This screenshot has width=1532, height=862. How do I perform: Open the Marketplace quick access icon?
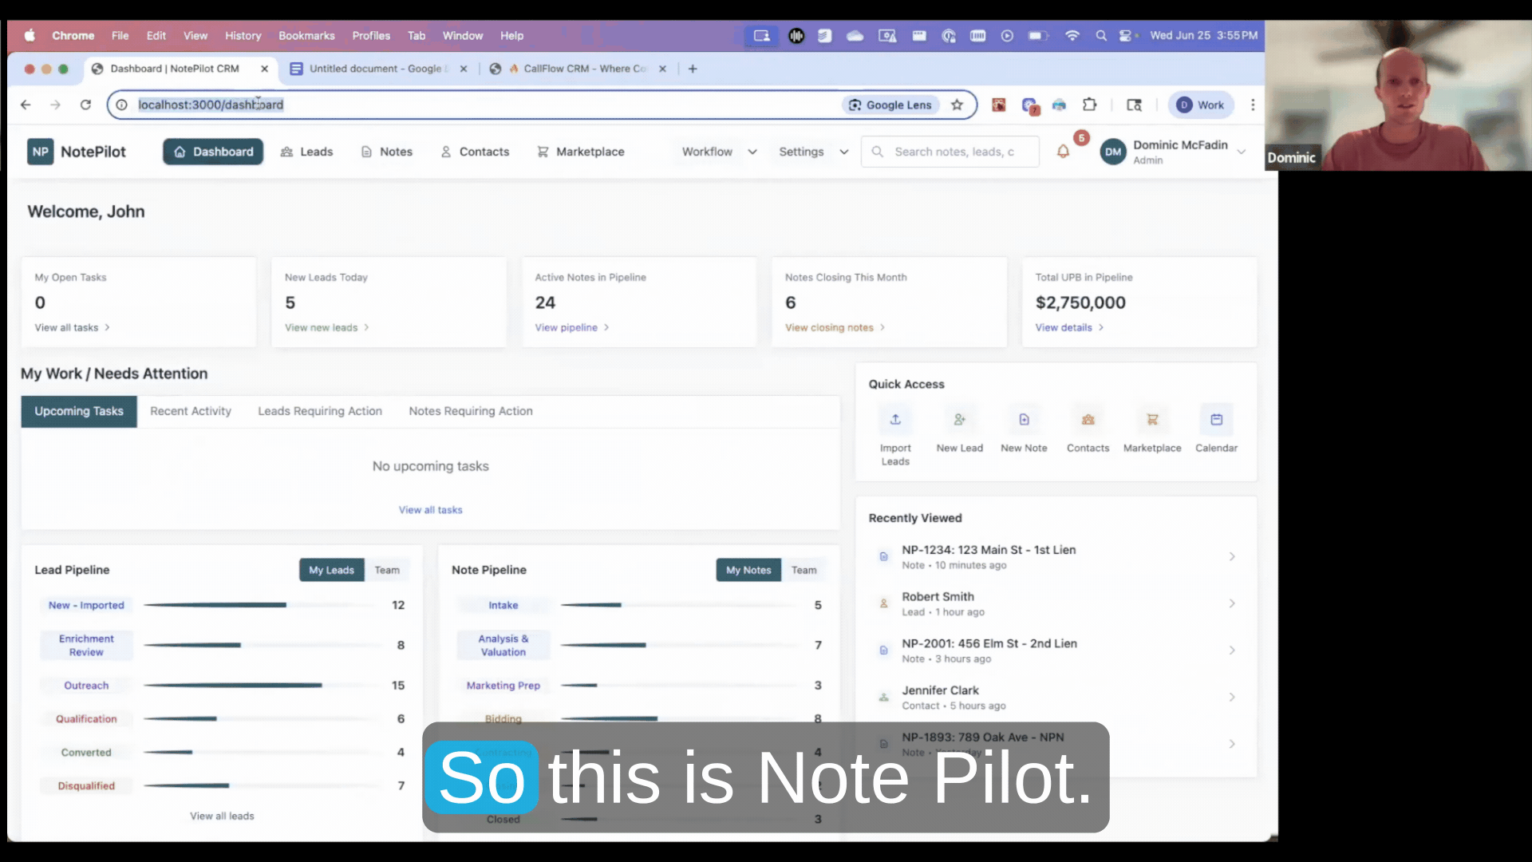tap(1152, 420)
